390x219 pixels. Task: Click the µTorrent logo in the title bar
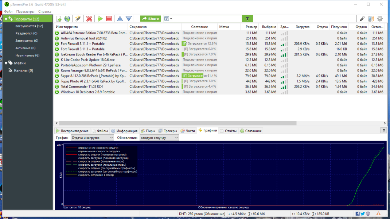tap(7, 4)
